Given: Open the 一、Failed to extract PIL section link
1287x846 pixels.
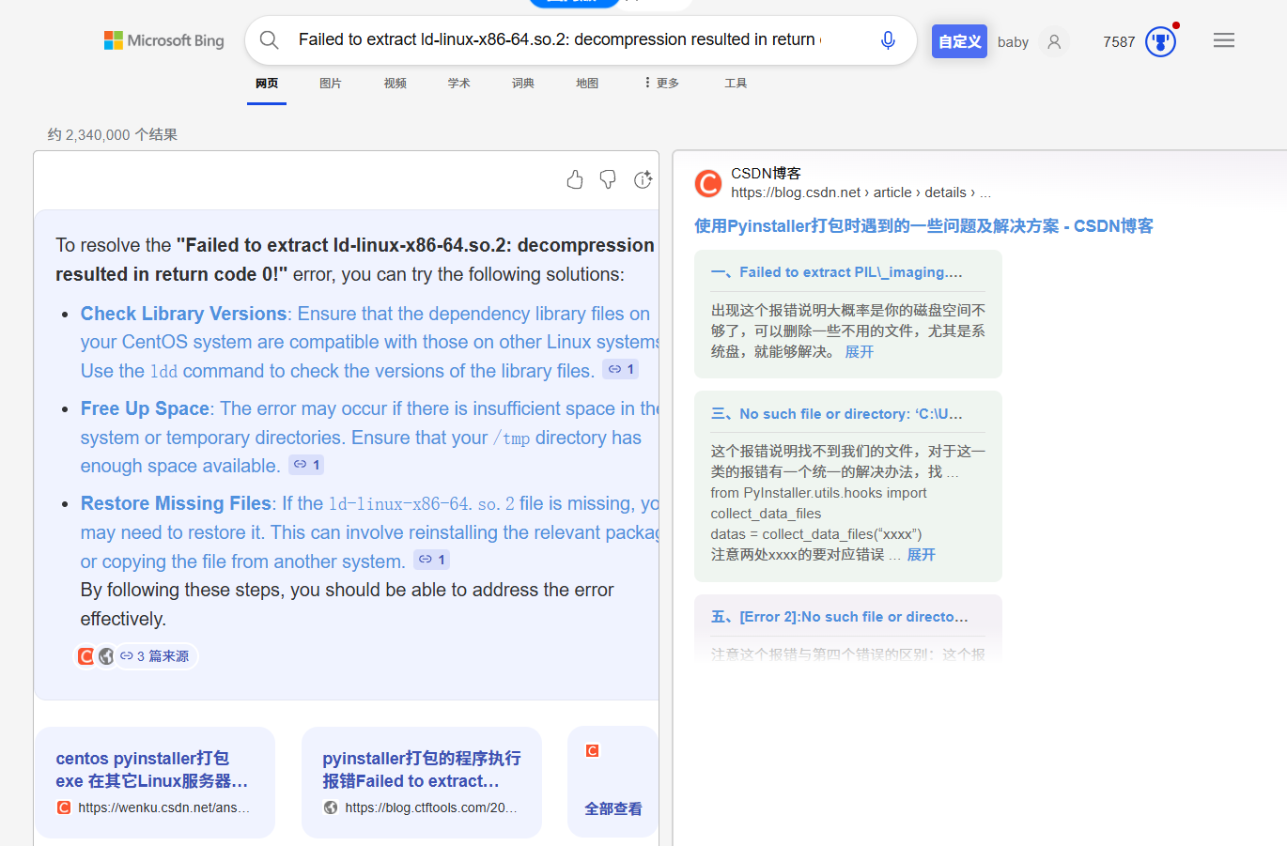Looking at the screenshot, I should [x=837, y=272].
